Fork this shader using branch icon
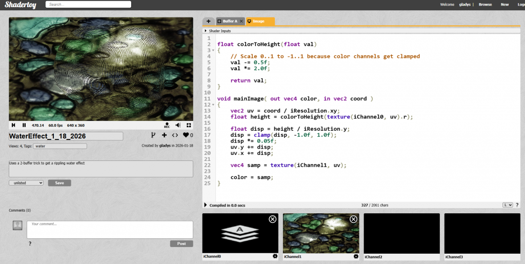Viewport: 525px width, 264px height. point(153,135)
